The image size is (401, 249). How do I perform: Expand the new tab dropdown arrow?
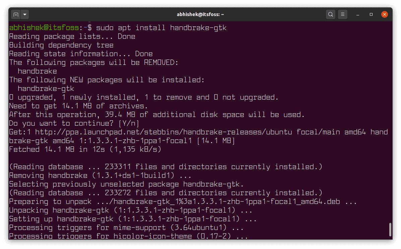25,14
